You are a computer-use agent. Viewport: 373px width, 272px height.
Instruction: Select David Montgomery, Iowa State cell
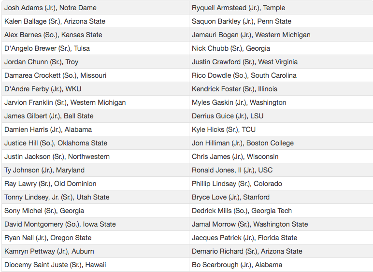[x=60, y=224]
